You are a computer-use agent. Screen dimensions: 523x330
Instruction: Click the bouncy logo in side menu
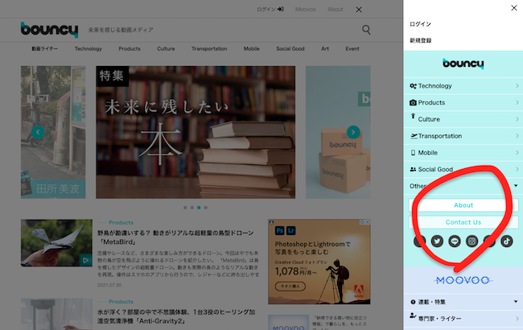463,64
